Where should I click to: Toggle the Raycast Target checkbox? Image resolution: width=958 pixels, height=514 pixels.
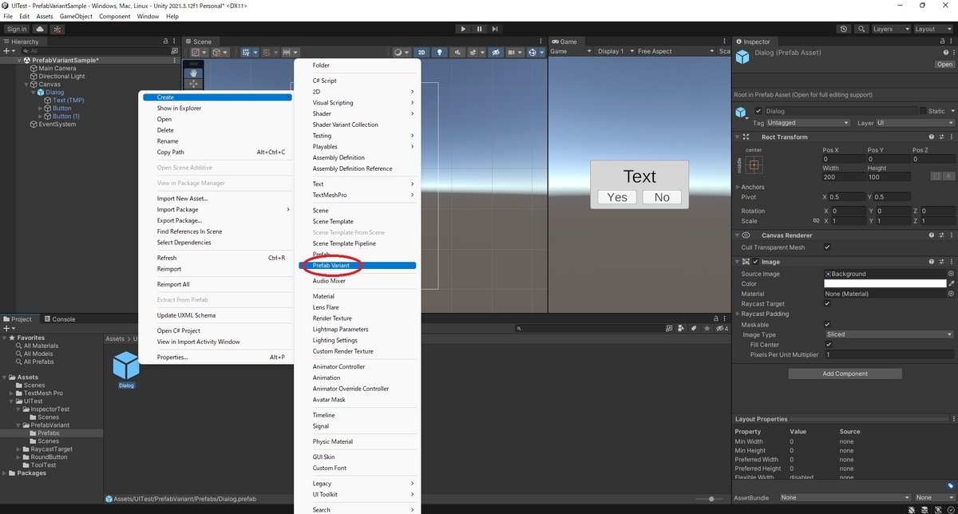827,304
